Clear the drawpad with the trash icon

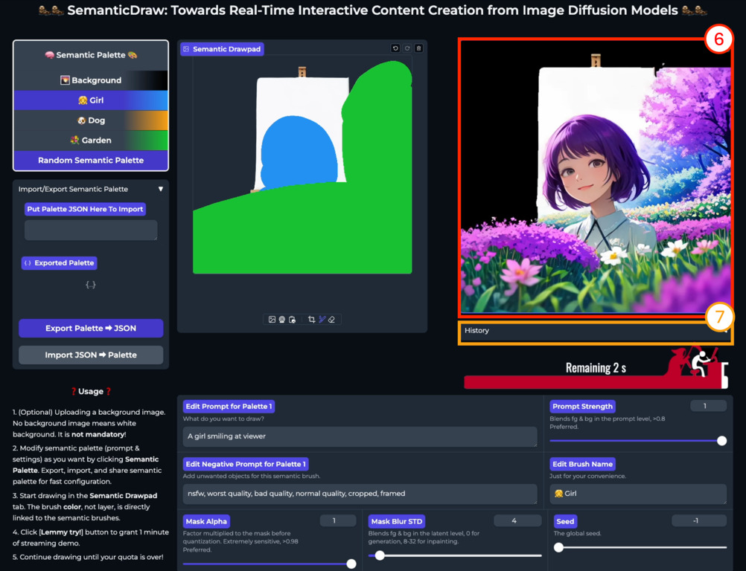[418, 48]
